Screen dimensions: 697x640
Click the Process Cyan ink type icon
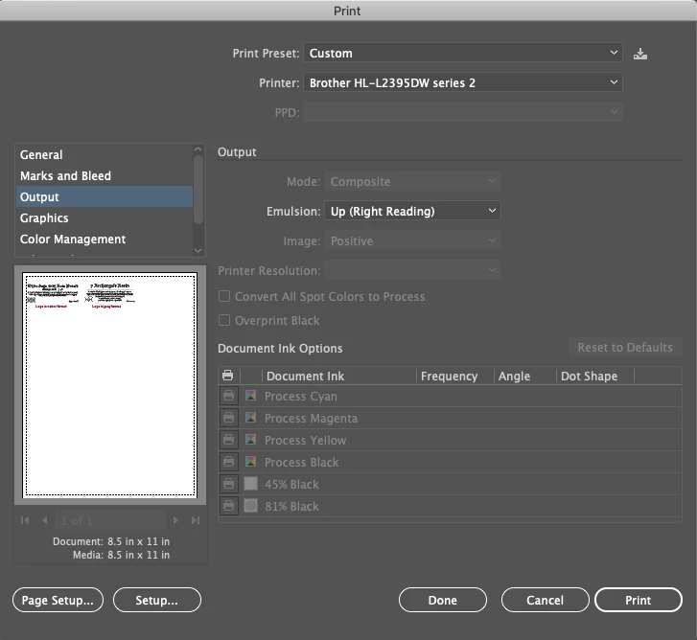[250, 396]
